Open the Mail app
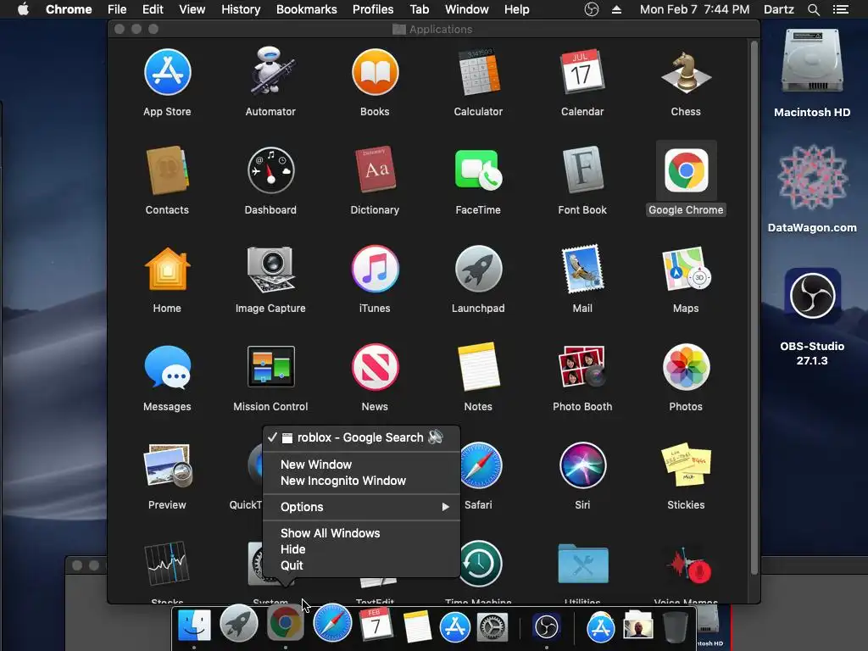Image resolution: width=868 pixels, height=651 pixels. click(582, 269)
